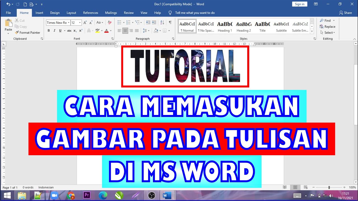This screenshot has width=358, height=201.
Task: Click the zoom slider handle
Action: point(329,188)
